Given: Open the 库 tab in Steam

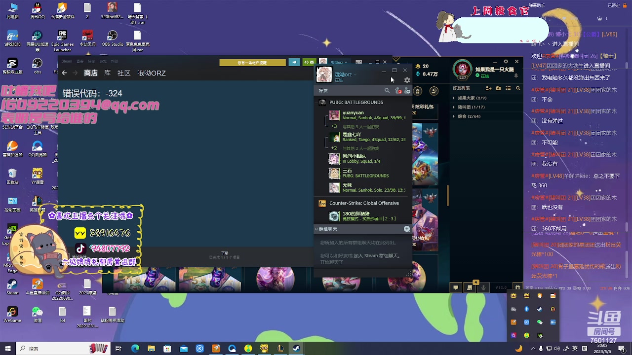Looking at the screenshot, I should point(107,73).
